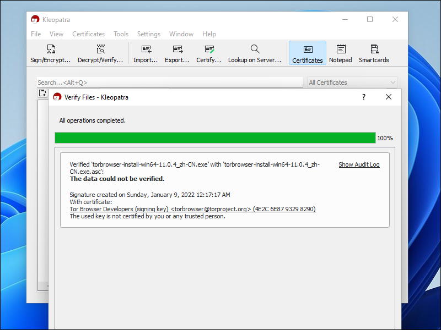Add a new tab in certificate list
The height and width of the screenshot is (330, 441).
point(42,93)
